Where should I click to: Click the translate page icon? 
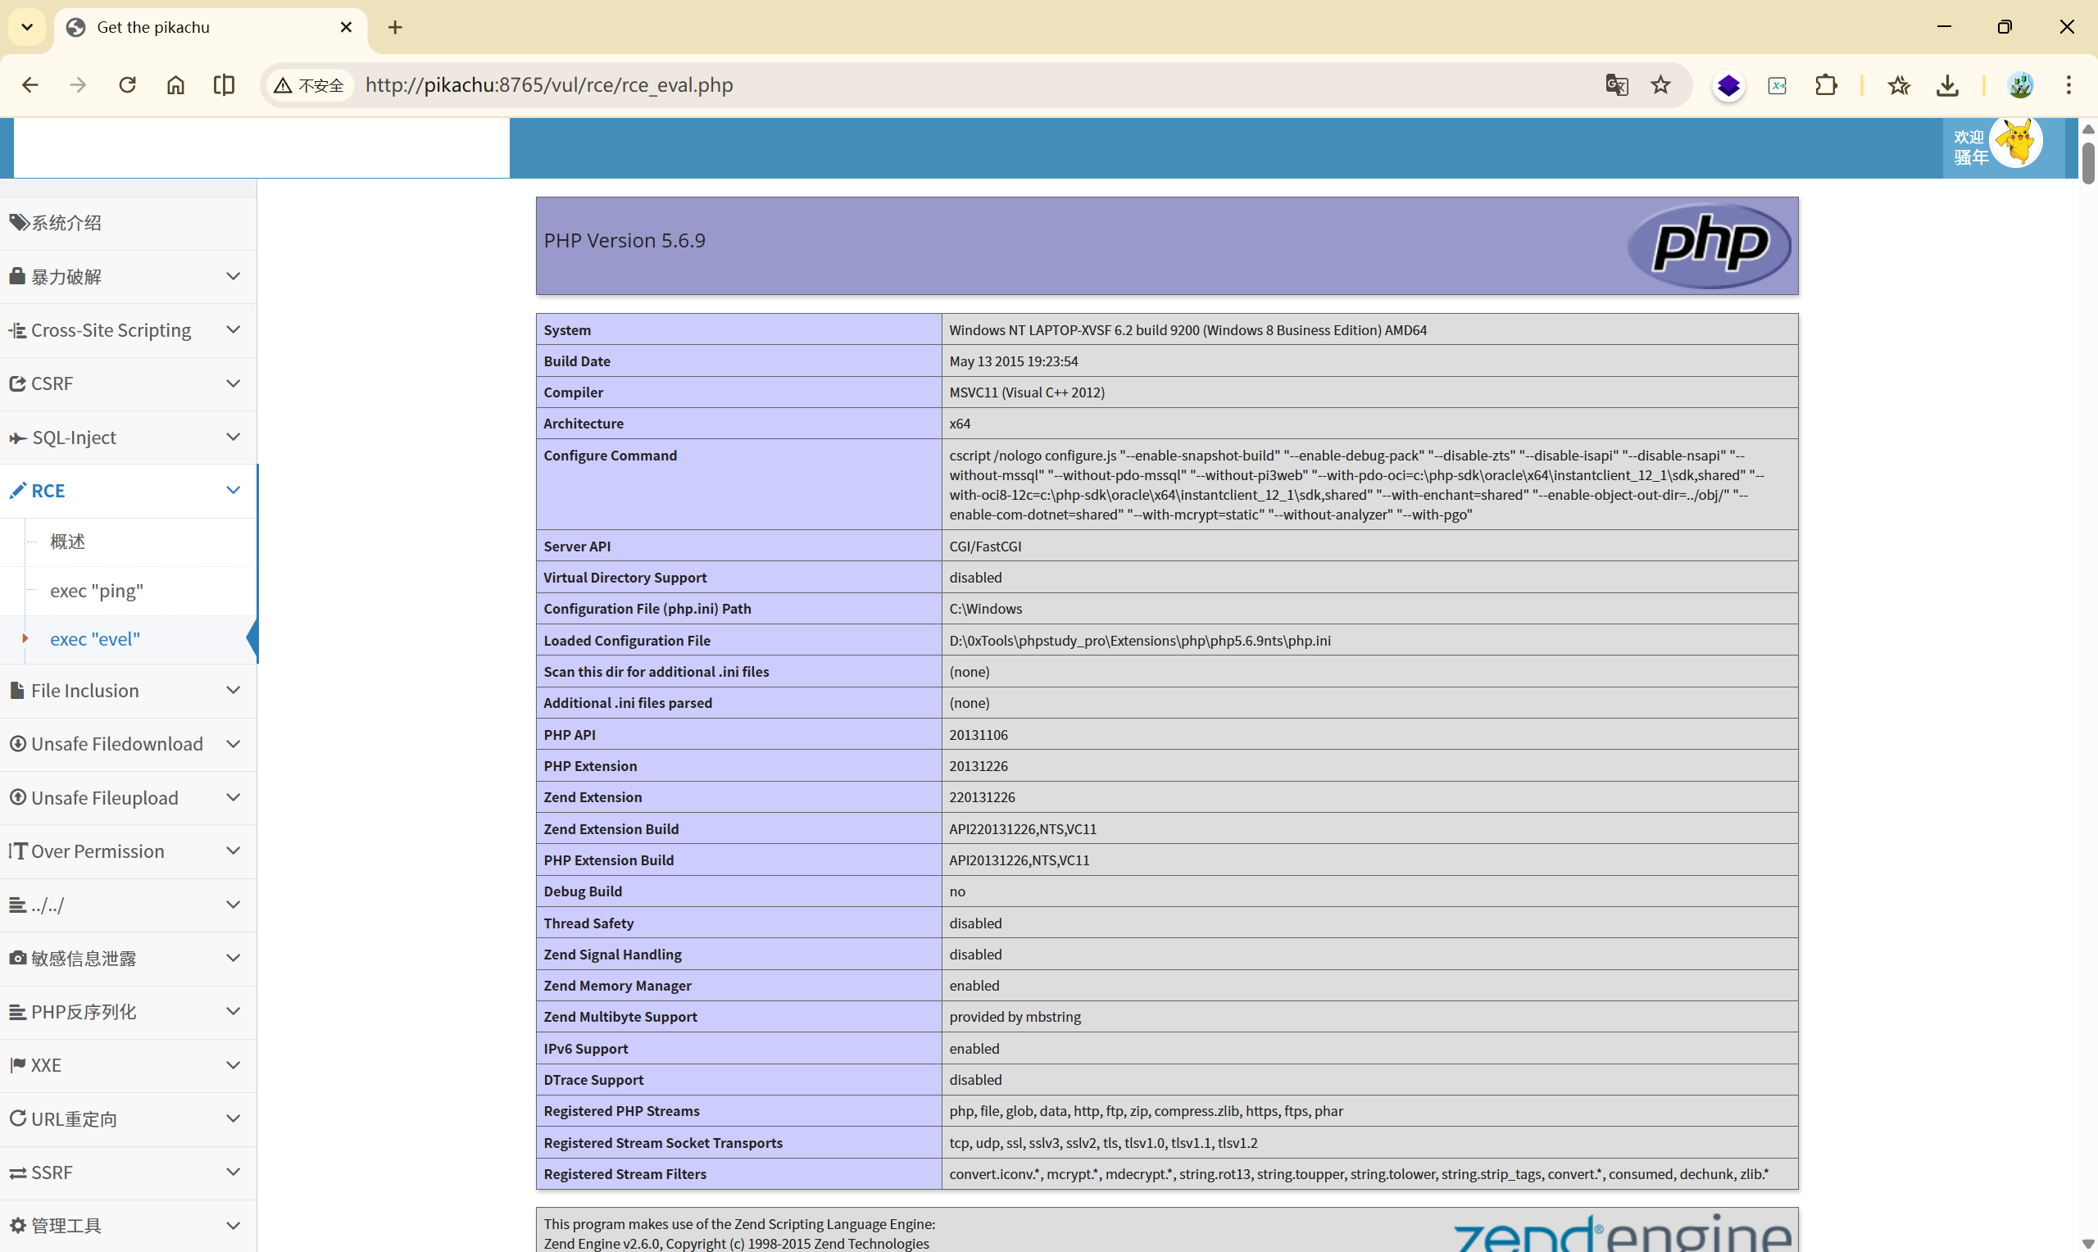pos(1616,85)
